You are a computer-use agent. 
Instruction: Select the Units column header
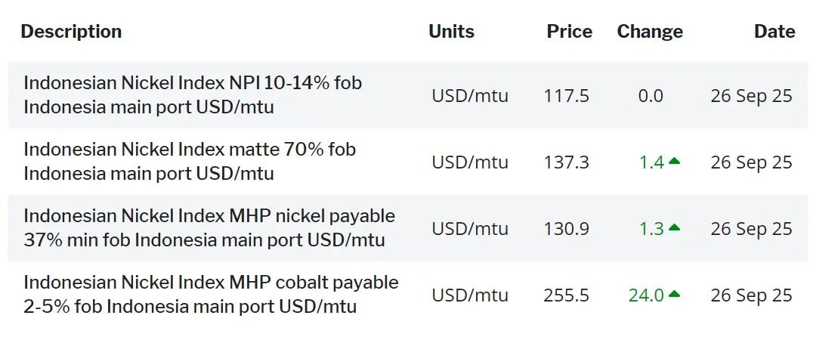451,32
